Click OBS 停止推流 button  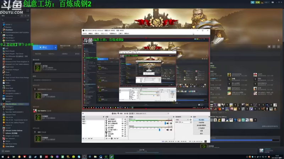pyautogui.click(x=201, y=120)
